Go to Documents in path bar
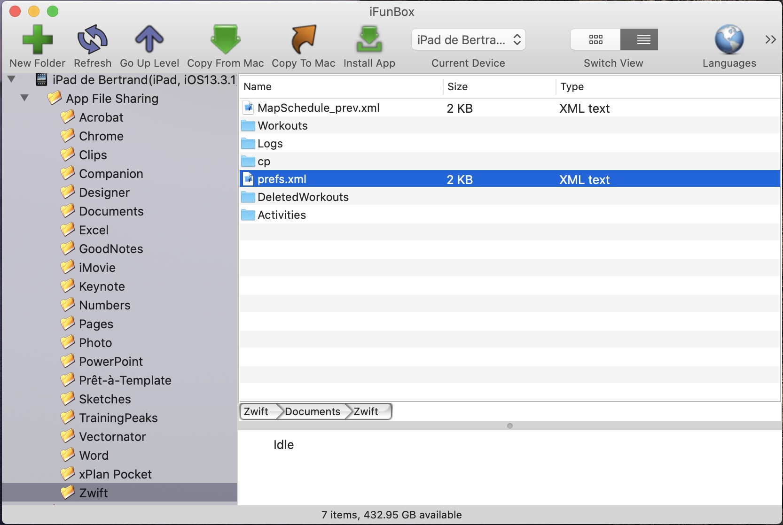This screenshot has height=525, width=783. pos(313,411)
